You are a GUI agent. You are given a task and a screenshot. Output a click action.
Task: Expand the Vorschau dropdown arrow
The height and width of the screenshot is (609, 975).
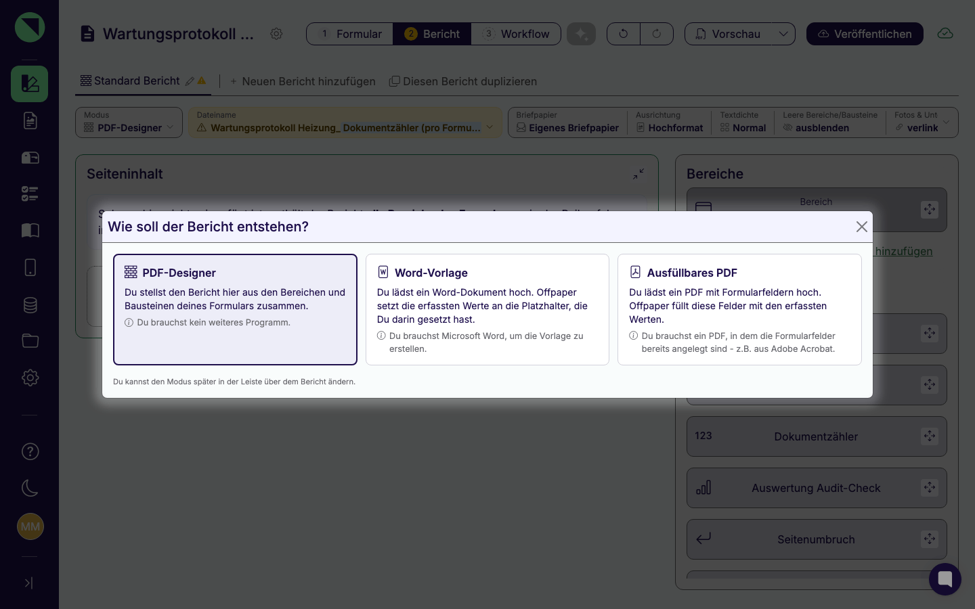(x=783, y=34)
